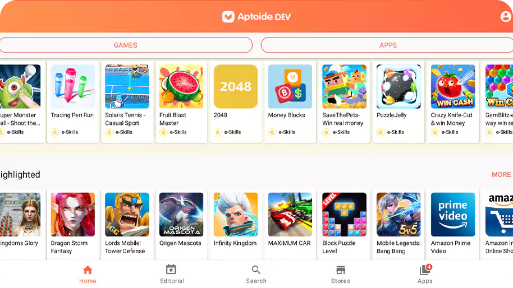Open the PuzzleJelly game card

click(x=399, y=102)
